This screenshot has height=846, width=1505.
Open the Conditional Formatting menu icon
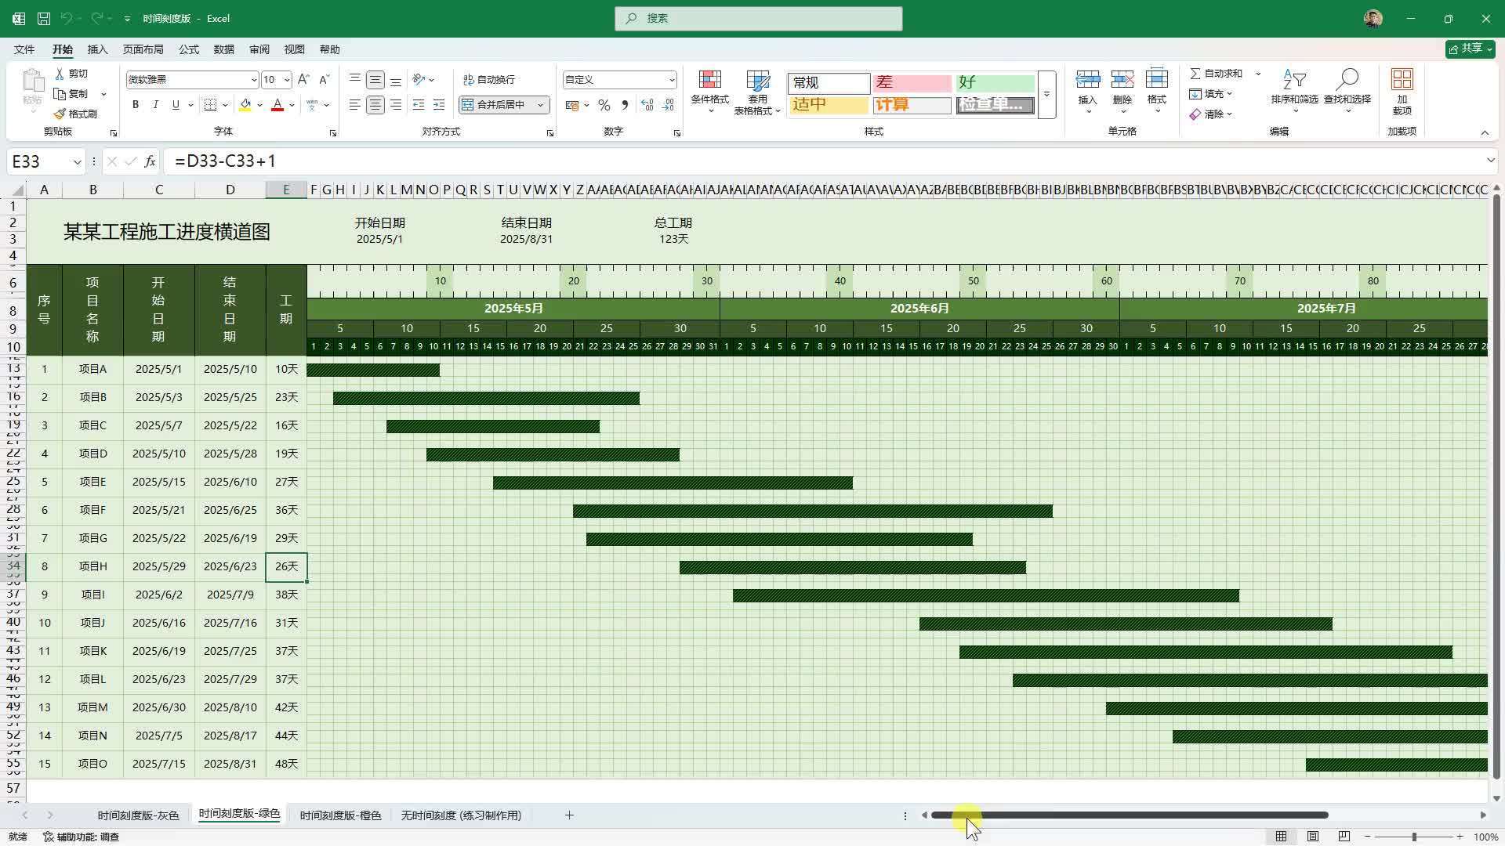(x=709, y=81)
